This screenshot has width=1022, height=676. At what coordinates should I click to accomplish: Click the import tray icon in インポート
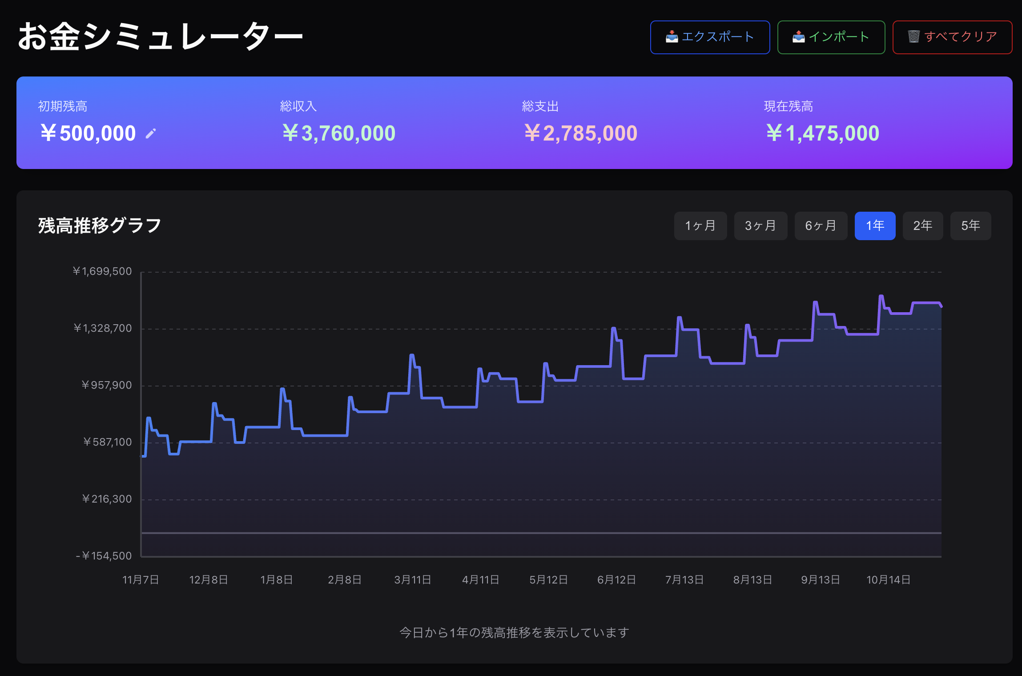pyautogui.click(x=798, y=36)
